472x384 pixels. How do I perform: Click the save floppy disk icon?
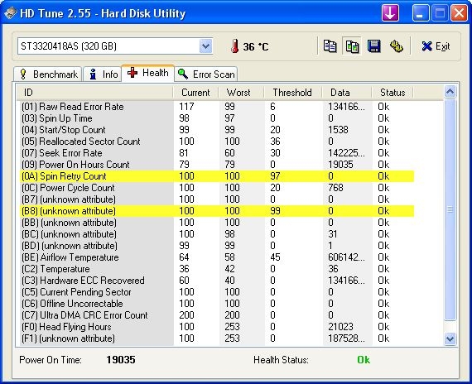(x=373, y=46)
